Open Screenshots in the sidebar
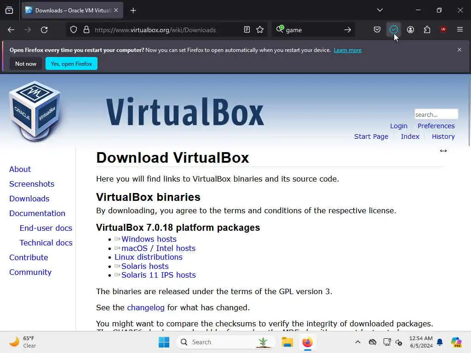471x353 pixels. tap(32, 184)
